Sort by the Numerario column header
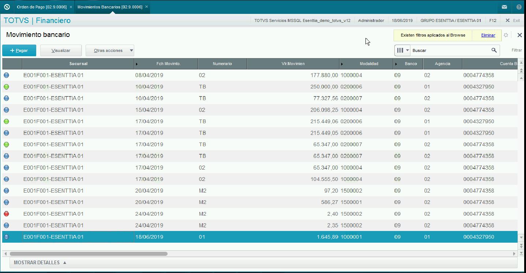 (222, 64)
